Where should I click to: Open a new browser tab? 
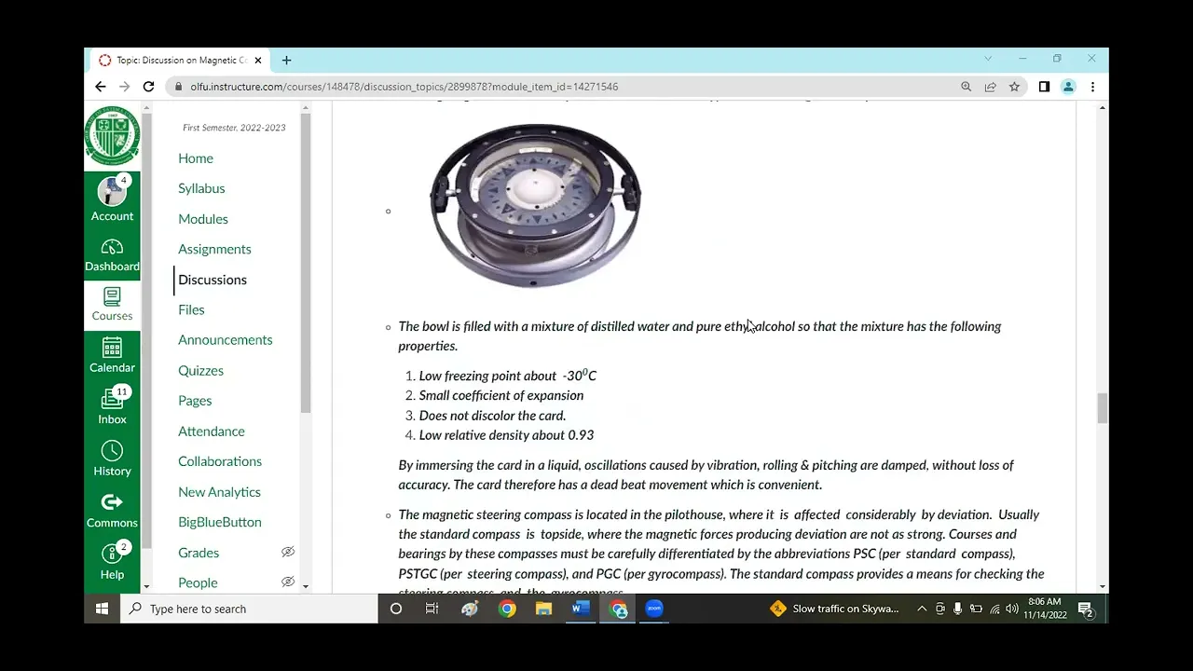(286, 61)
